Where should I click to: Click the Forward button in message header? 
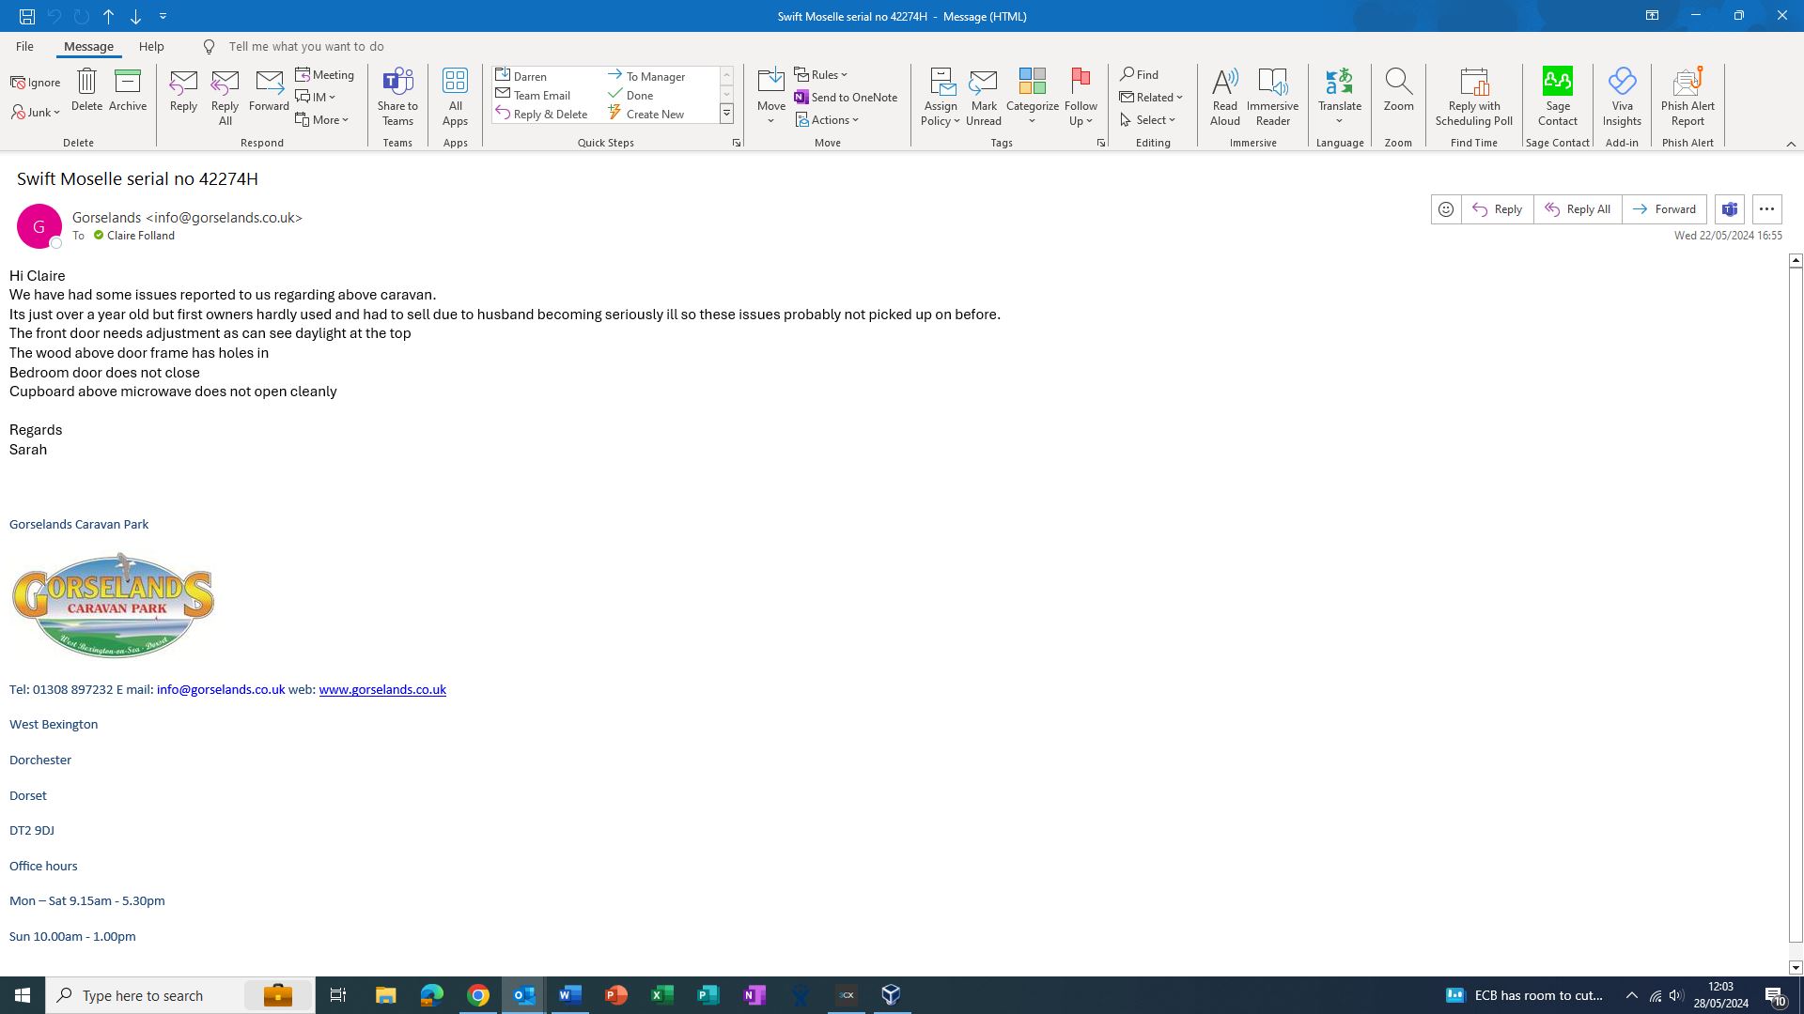1664,209
